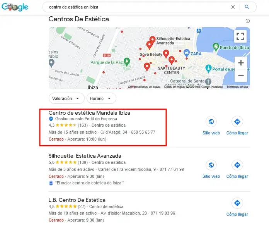This screenshot has width=269, height=227.
Task: Click the magnifying glass search icon
Action: click(x=247, y=7)
